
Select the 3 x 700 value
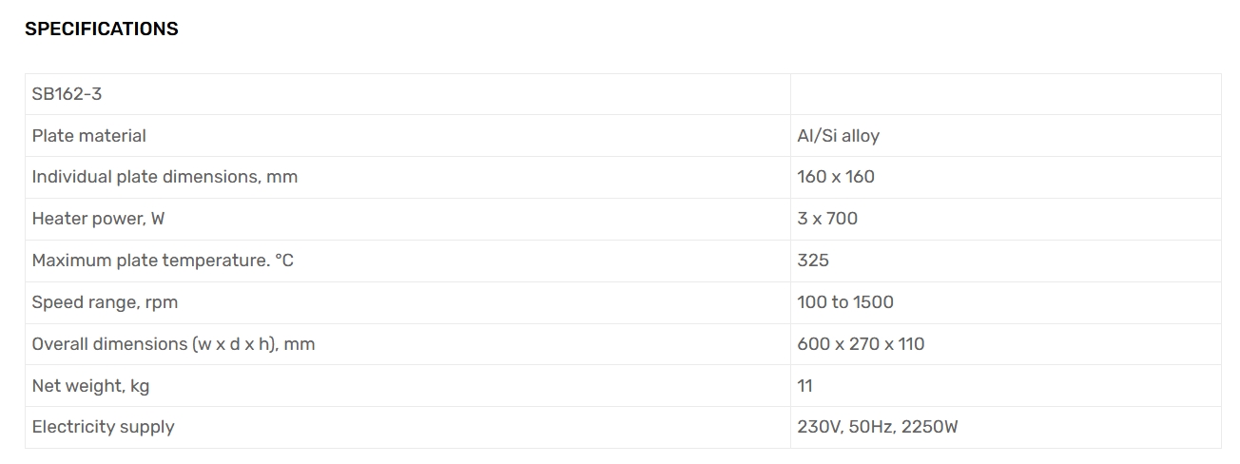coord(827,219)
